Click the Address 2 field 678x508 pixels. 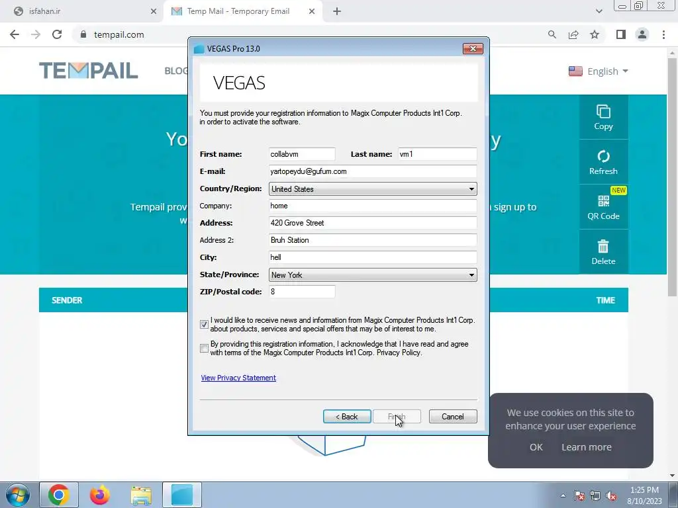pyautogui.click(x=373, y=240)
